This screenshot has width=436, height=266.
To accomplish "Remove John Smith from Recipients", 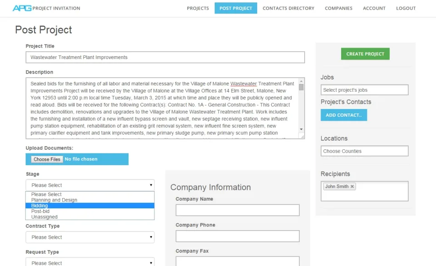I will [x=352, y=187].
